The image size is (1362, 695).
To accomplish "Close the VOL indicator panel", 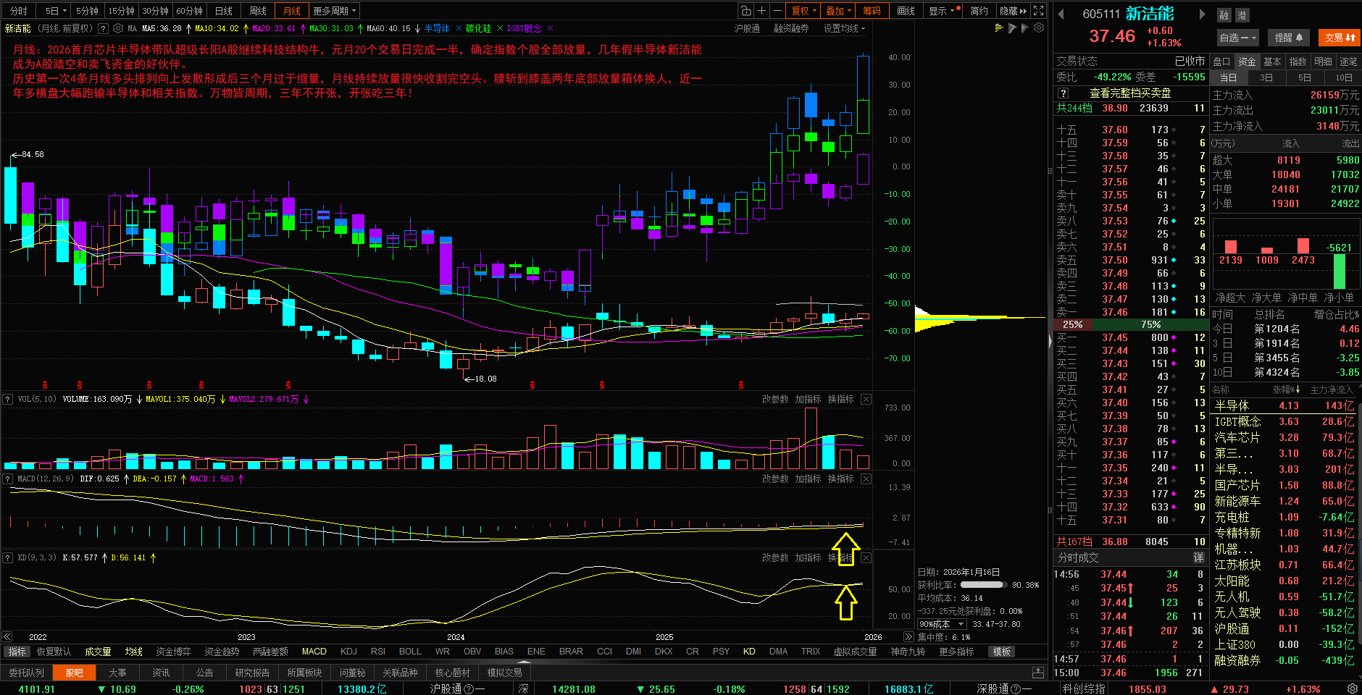I will (866, 400).
